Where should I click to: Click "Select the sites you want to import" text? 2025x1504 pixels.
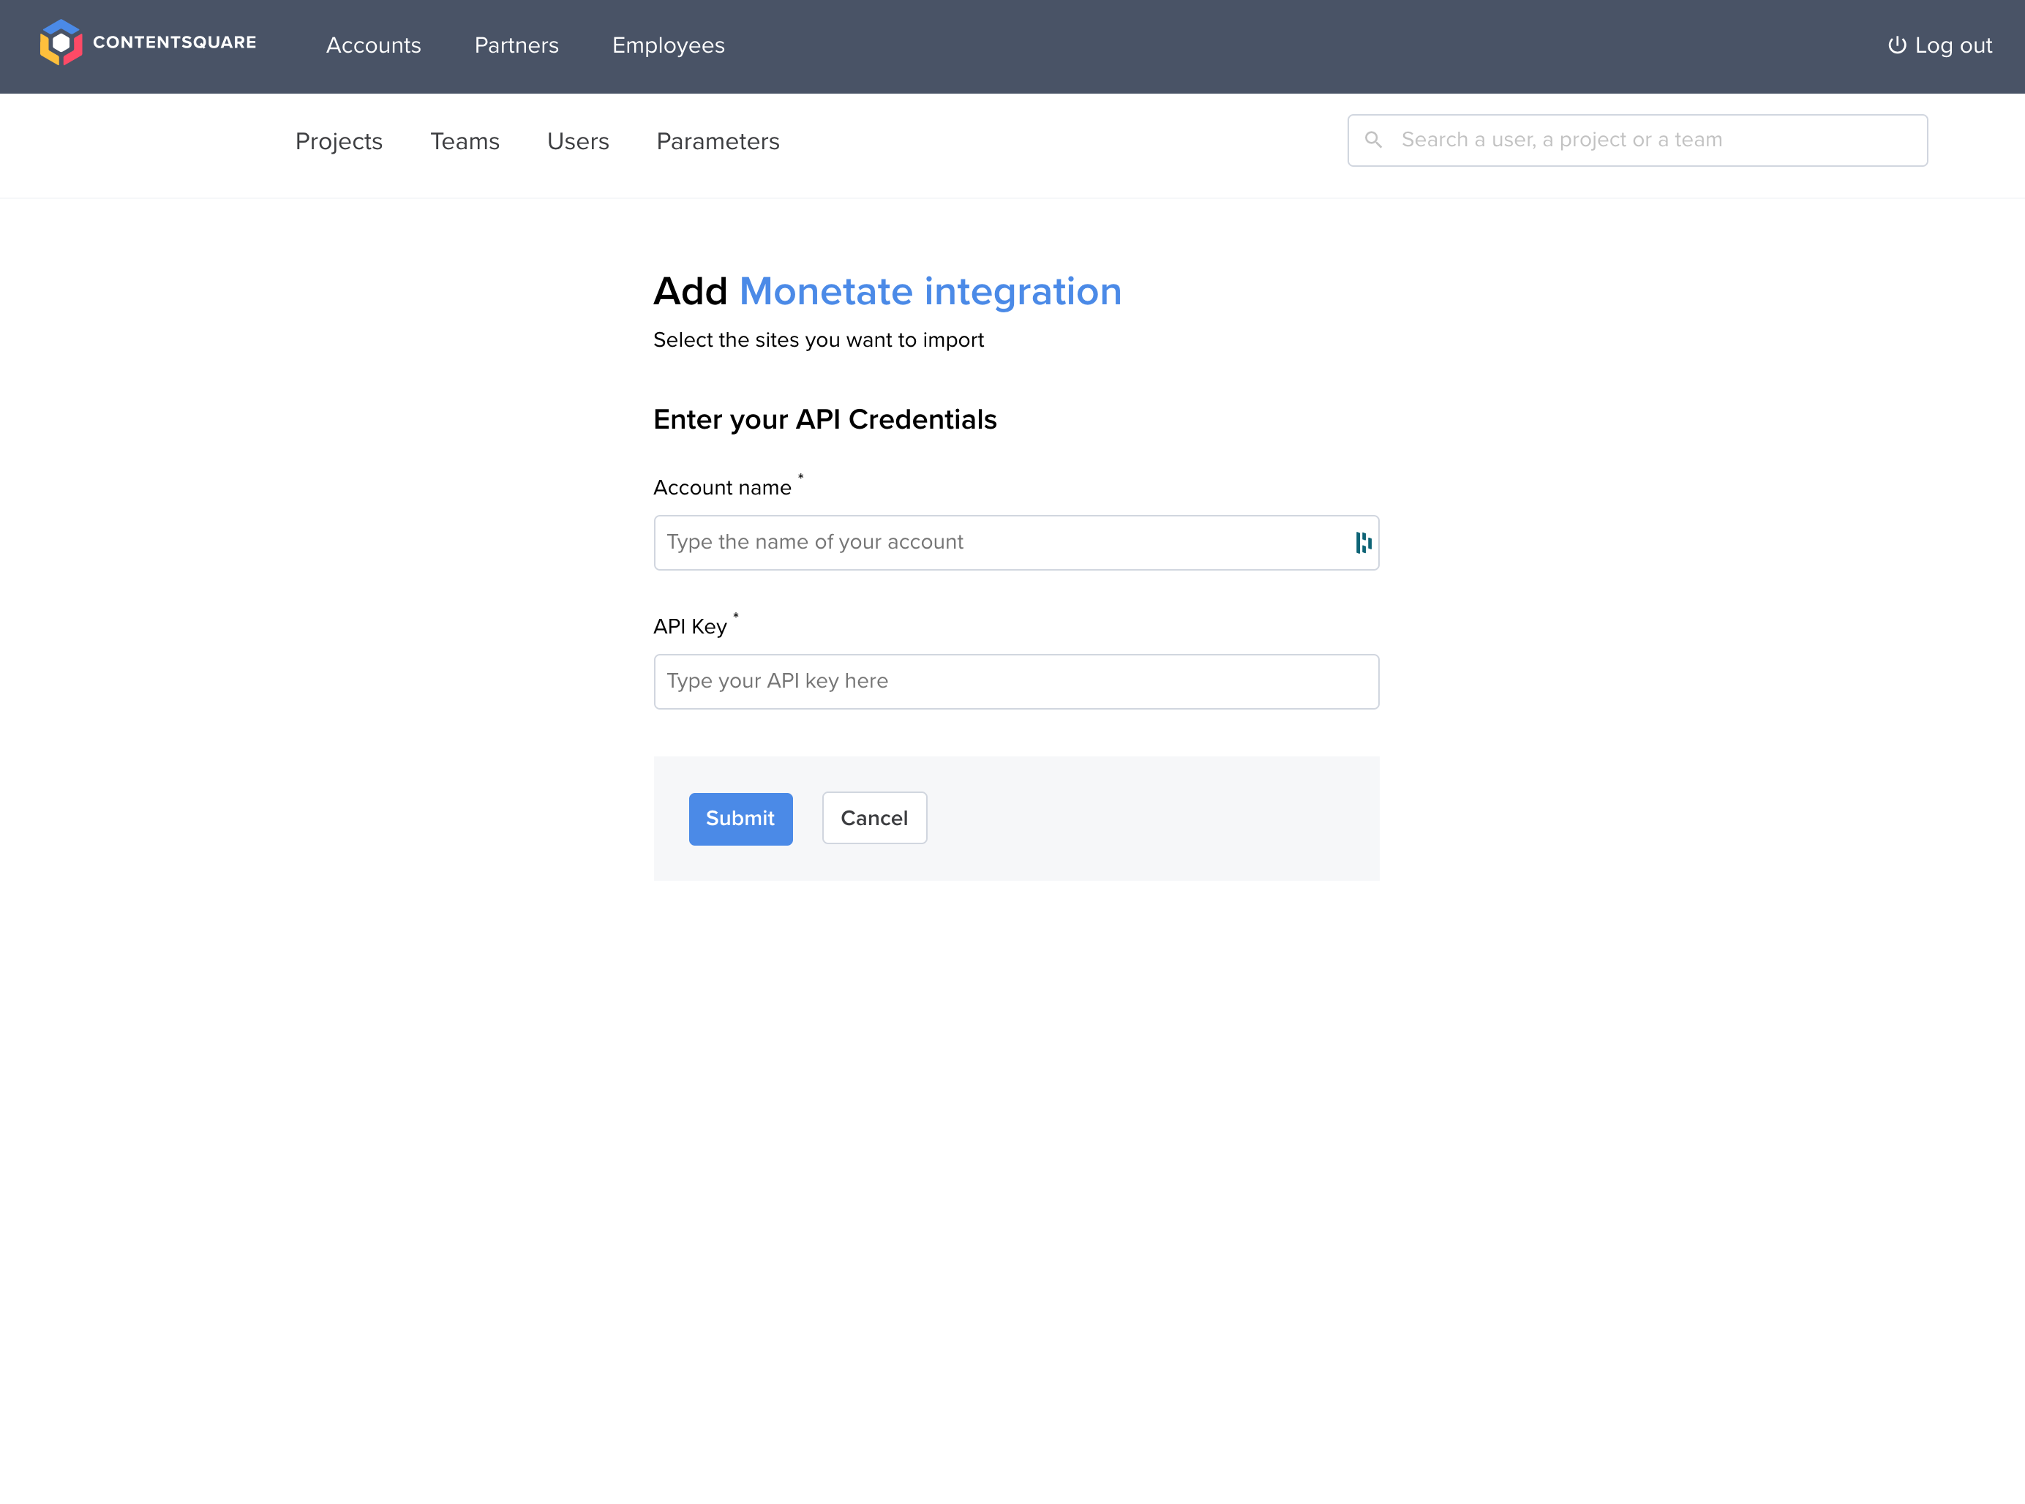point(819,340)
